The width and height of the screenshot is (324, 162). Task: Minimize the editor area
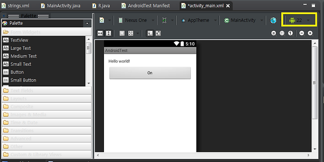click(x=305, y=5)
